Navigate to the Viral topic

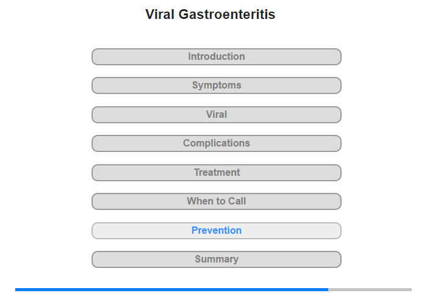click(x=216, y=115)
